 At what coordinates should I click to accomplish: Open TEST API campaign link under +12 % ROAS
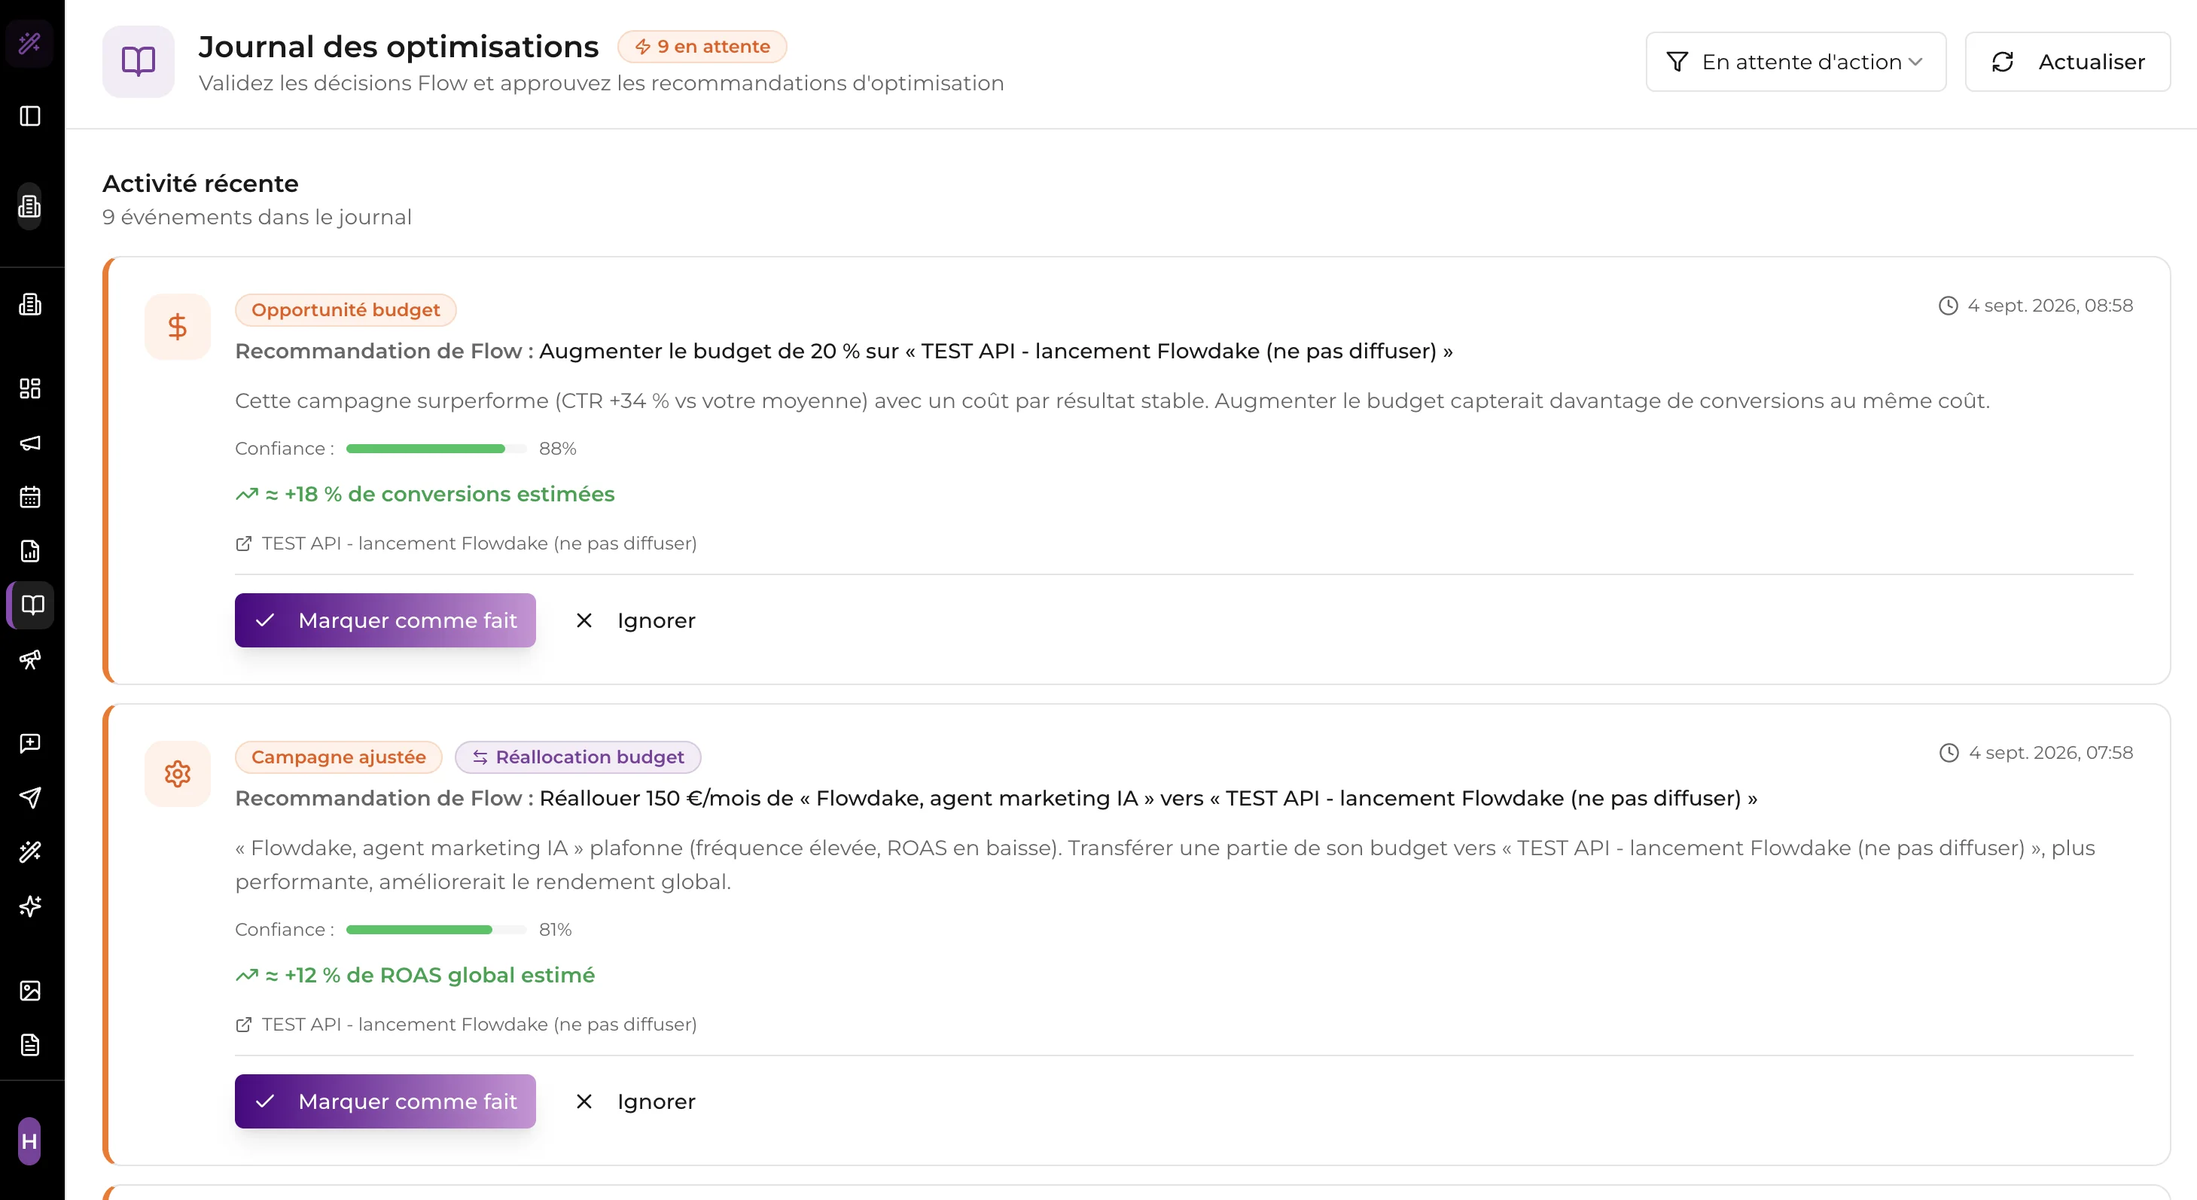(x=467, y=1025)
